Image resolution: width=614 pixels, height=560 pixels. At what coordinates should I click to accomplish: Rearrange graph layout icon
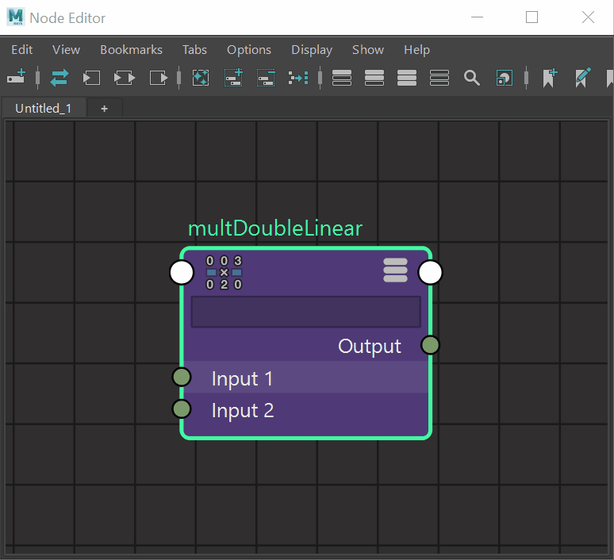click(x=298, y=78)
